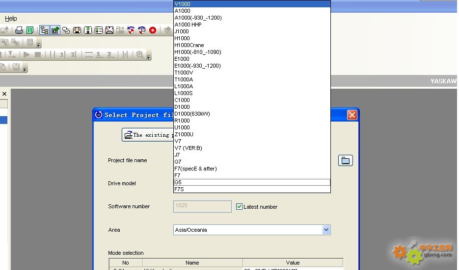The height and width of the screenshot is (270, 459).
Task: Click the open-folder icon on 'The existing' button
Action: (x=128, y=135)
